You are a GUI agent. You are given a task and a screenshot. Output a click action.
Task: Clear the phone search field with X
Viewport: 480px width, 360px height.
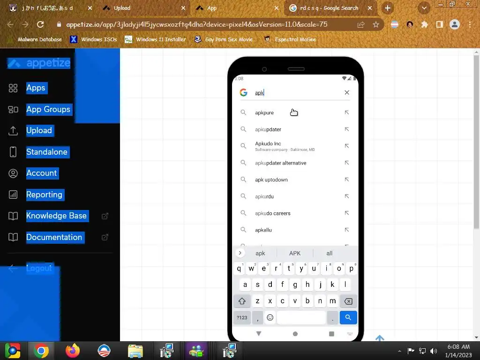(x=347, y=92)
